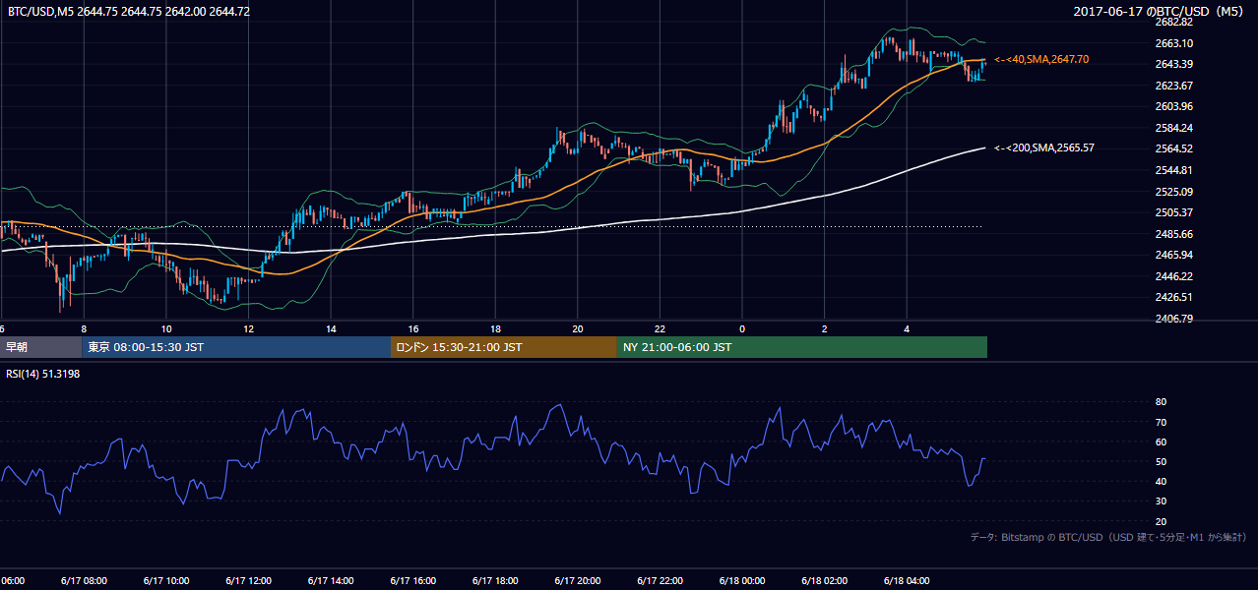Click the ロンドン 15:30-21:00 JST session bar
The width and height of the screenshot is (1258, 590).
pos(504,347)
